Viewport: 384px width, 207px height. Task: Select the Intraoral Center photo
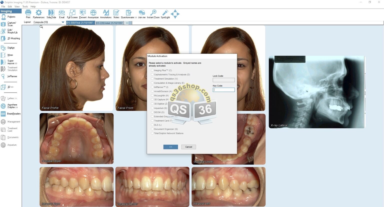tap(152, 187)
